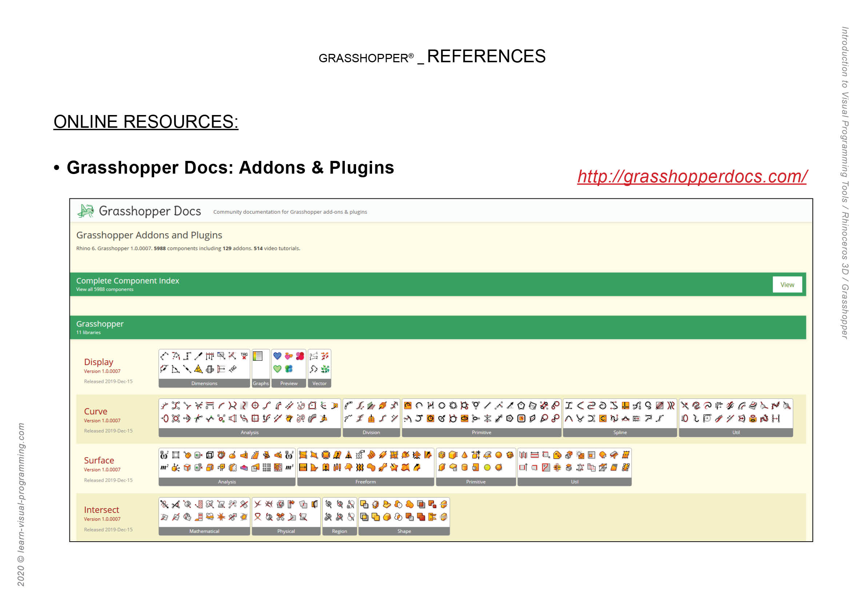Click the arc component icon in the Division panel
The width and height of the screenshot is (866, 613).
click(349, 406)
